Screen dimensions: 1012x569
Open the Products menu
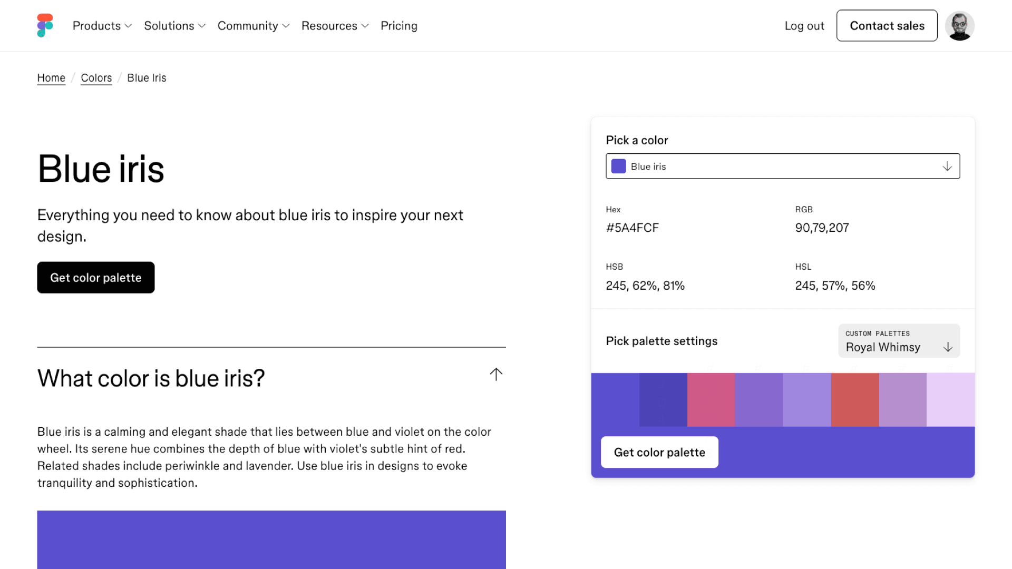pyautogui.click(x=102, y=26)
